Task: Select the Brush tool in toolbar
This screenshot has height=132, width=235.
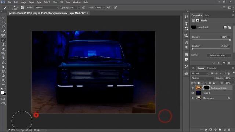Action: coord(3,40)
